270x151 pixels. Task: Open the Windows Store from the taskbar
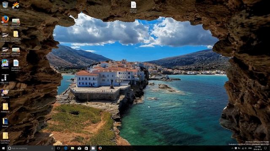86,148
